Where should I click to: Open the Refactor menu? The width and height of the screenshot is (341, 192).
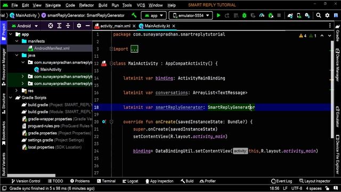(x=86, y=5)
